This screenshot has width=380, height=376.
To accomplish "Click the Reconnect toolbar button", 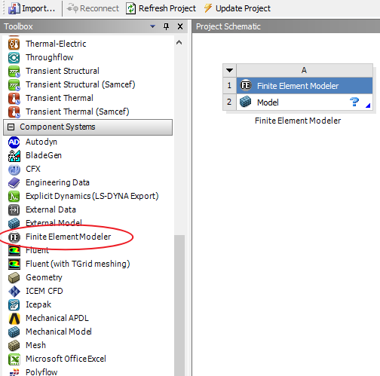I will coord(93,8).
